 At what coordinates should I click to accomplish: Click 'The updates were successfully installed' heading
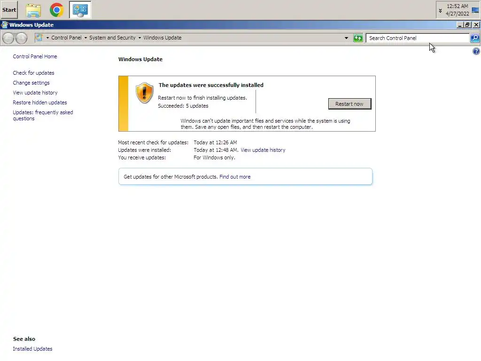click(x=211, y=85)
